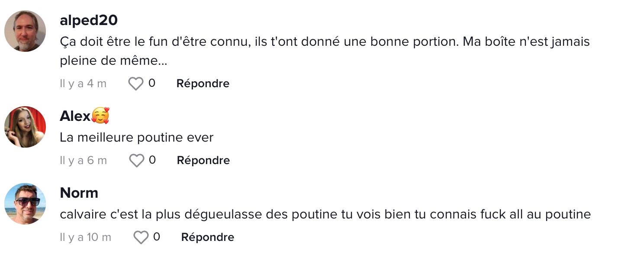Click the "La meilleure poutine ever" comment text
The height and width of the screenshot is (253, 618).
(x=137, y=138)
